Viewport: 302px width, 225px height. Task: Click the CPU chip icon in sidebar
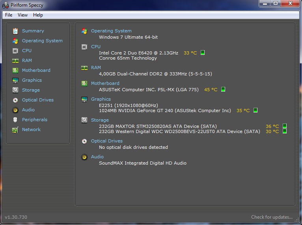click(x=15, y=51)
